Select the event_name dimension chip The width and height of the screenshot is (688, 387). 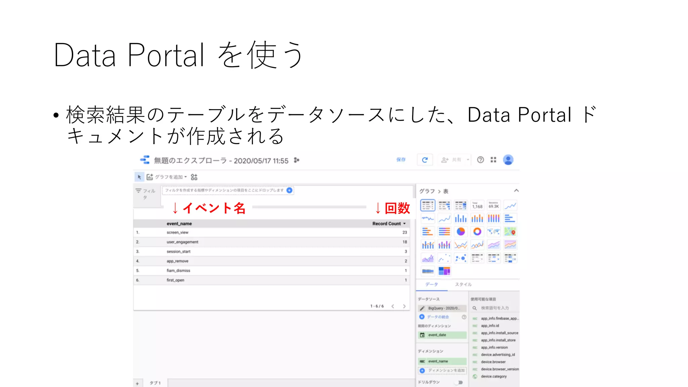tap(442, 361)
